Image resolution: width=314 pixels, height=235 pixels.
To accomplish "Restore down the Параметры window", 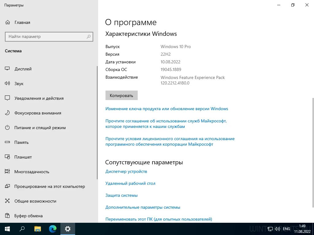I will [x=293, y=5].
